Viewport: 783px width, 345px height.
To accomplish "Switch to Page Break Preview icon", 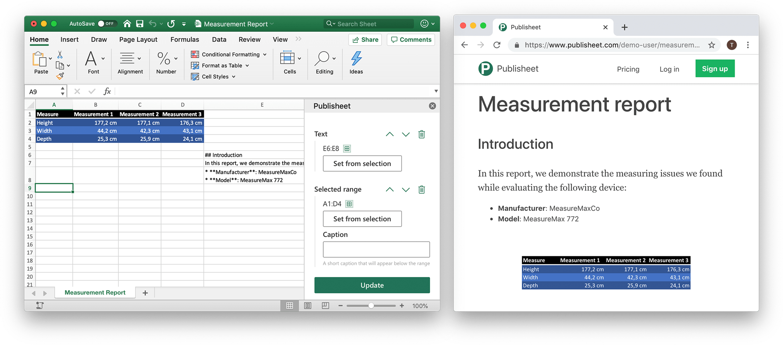I will (325, 305).
